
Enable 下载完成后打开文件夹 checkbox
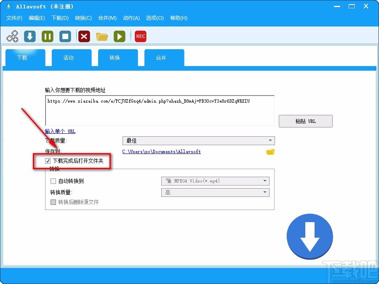(x=48, y=161)
